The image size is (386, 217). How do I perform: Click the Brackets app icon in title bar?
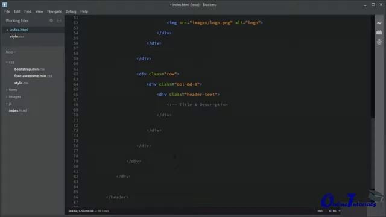tap(5, 4)
